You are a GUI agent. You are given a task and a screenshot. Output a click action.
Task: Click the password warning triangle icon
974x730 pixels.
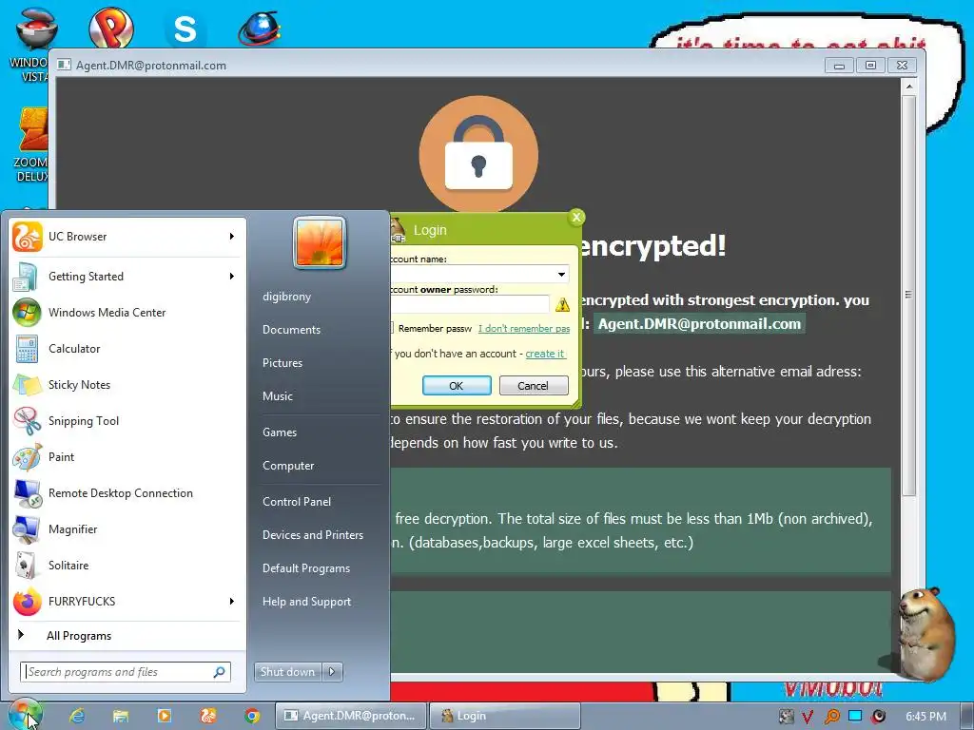[x=562, y=304]
